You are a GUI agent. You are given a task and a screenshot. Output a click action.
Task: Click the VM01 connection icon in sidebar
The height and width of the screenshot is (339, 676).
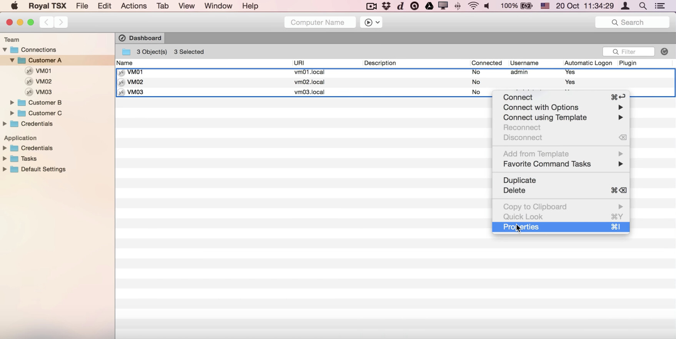point(29,71)
